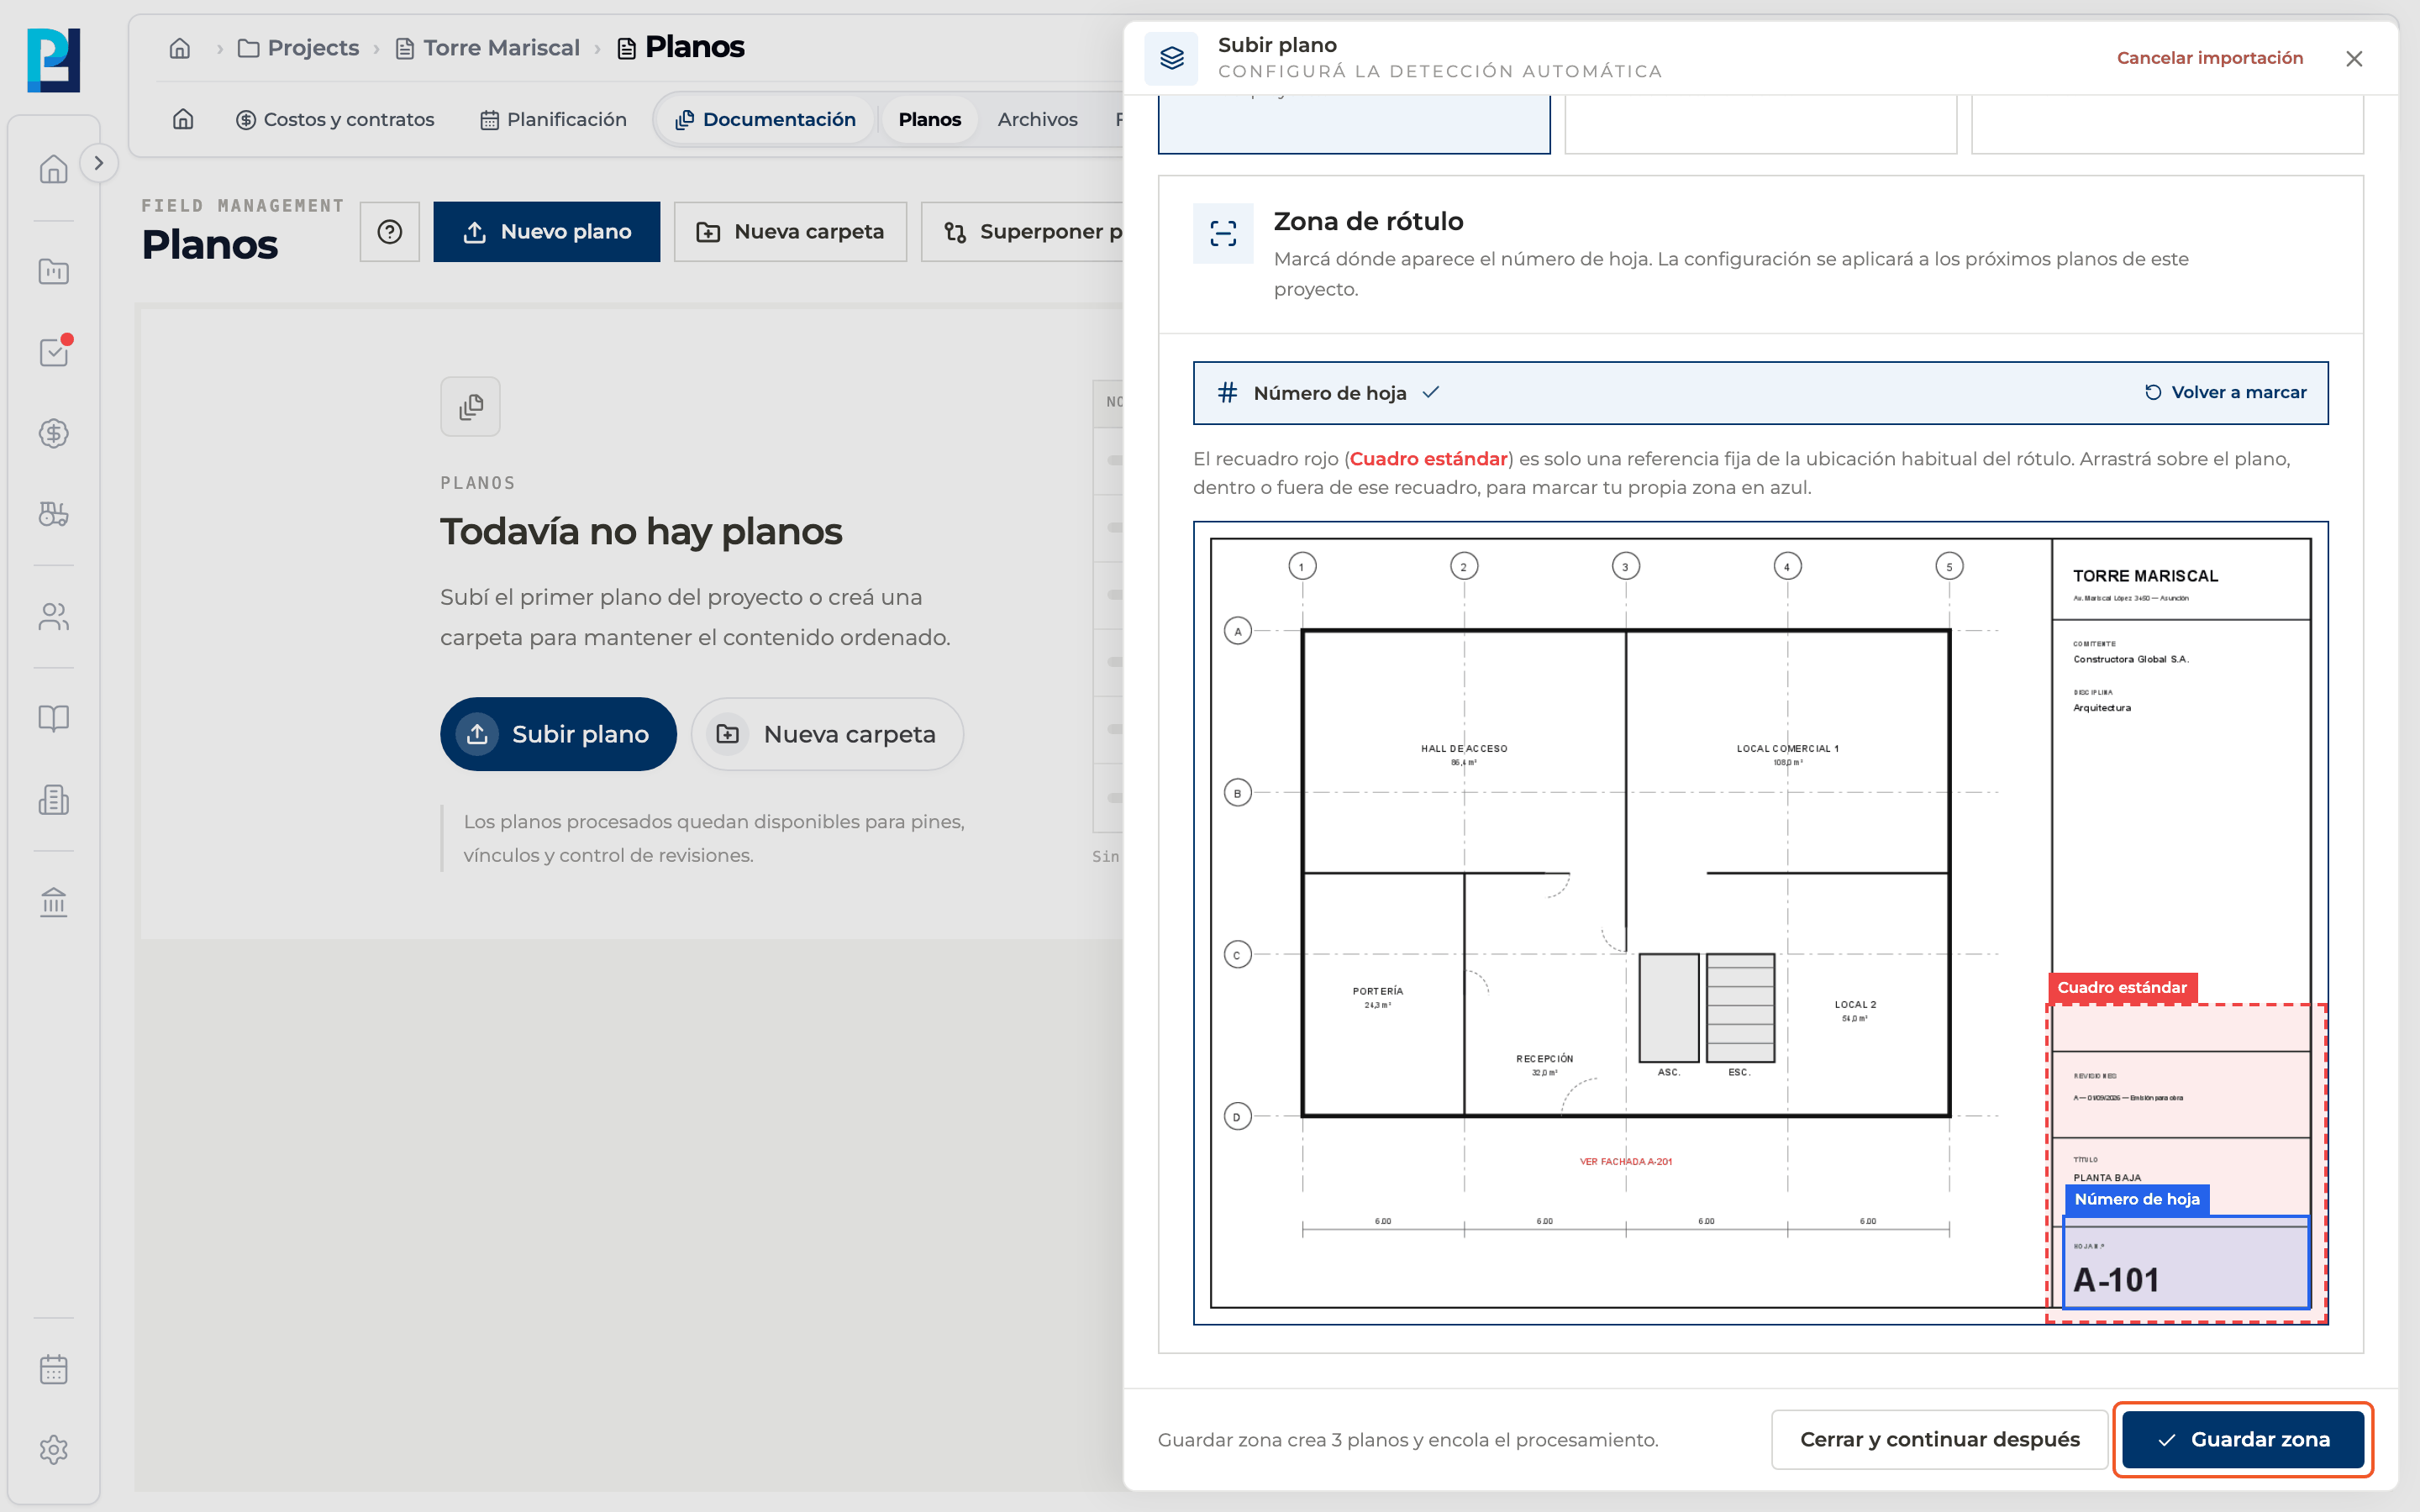Open the settings gear icon in sidebar
Image resolution: width=2420 pixels, height=1512 pixels.
(53, 1450)
